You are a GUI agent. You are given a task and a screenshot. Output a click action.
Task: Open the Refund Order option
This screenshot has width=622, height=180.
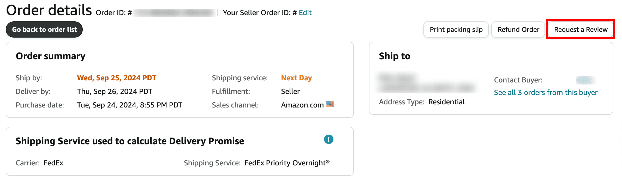click(x=518, y=29)
